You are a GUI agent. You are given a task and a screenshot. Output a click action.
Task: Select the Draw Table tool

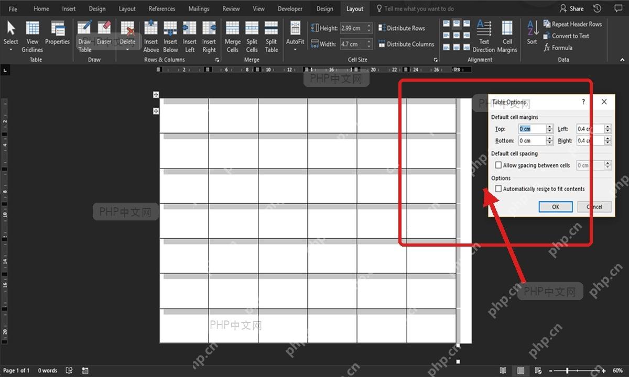[x=84, y=37]
